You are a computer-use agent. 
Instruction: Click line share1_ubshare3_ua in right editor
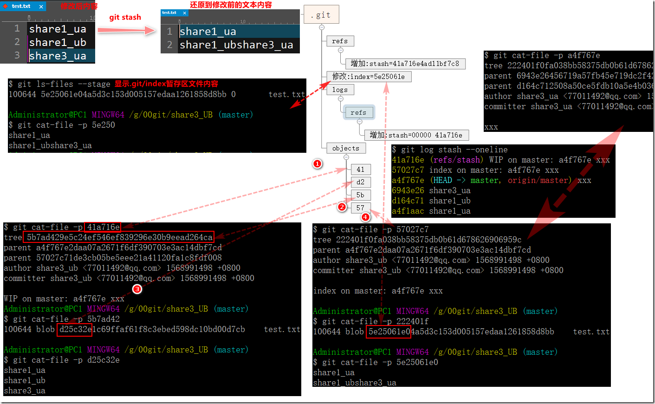tap(236, 45)
